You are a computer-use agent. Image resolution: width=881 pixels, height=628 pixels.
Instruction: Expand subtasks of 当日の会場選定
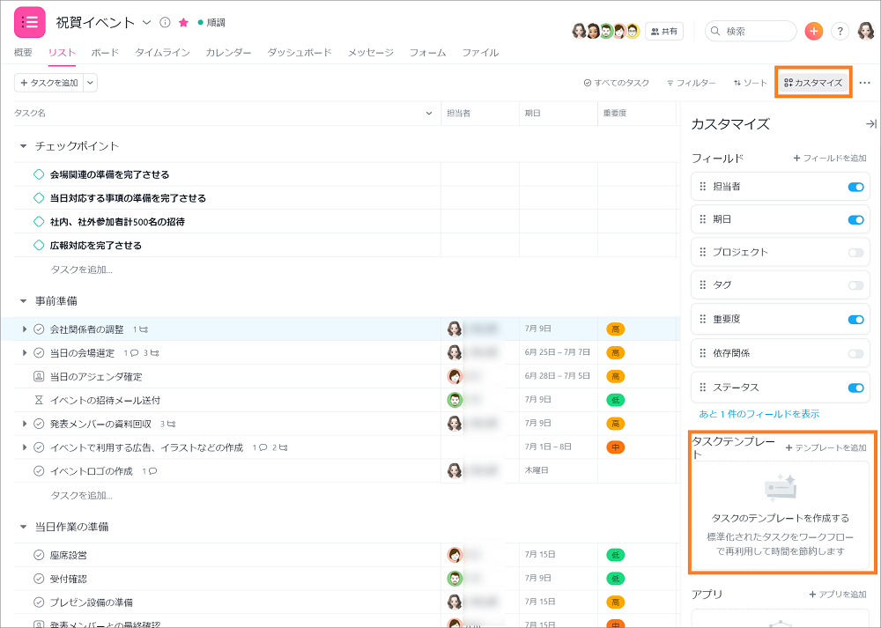pyautogui.click(x=24, y=353)
